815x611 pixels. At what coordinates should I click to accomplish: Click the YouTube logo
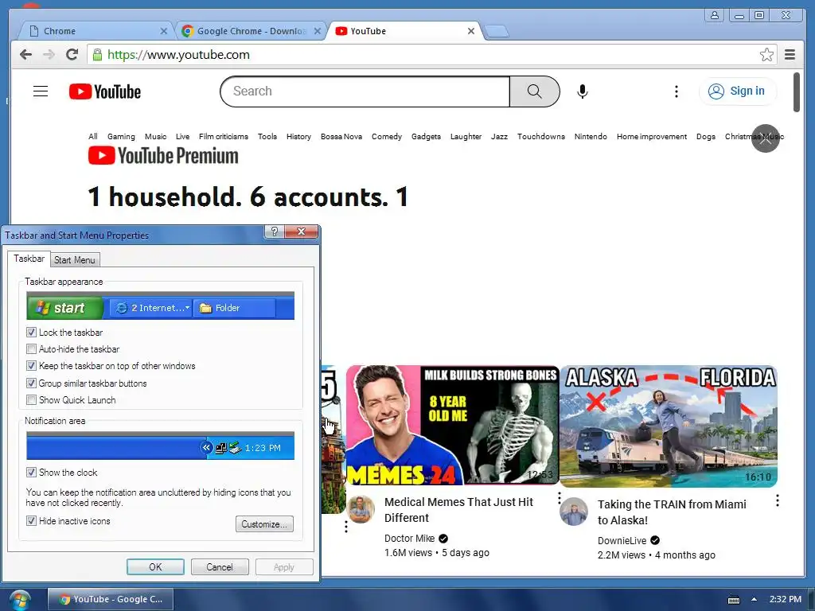pyautogui.click(x=105, y=91)
